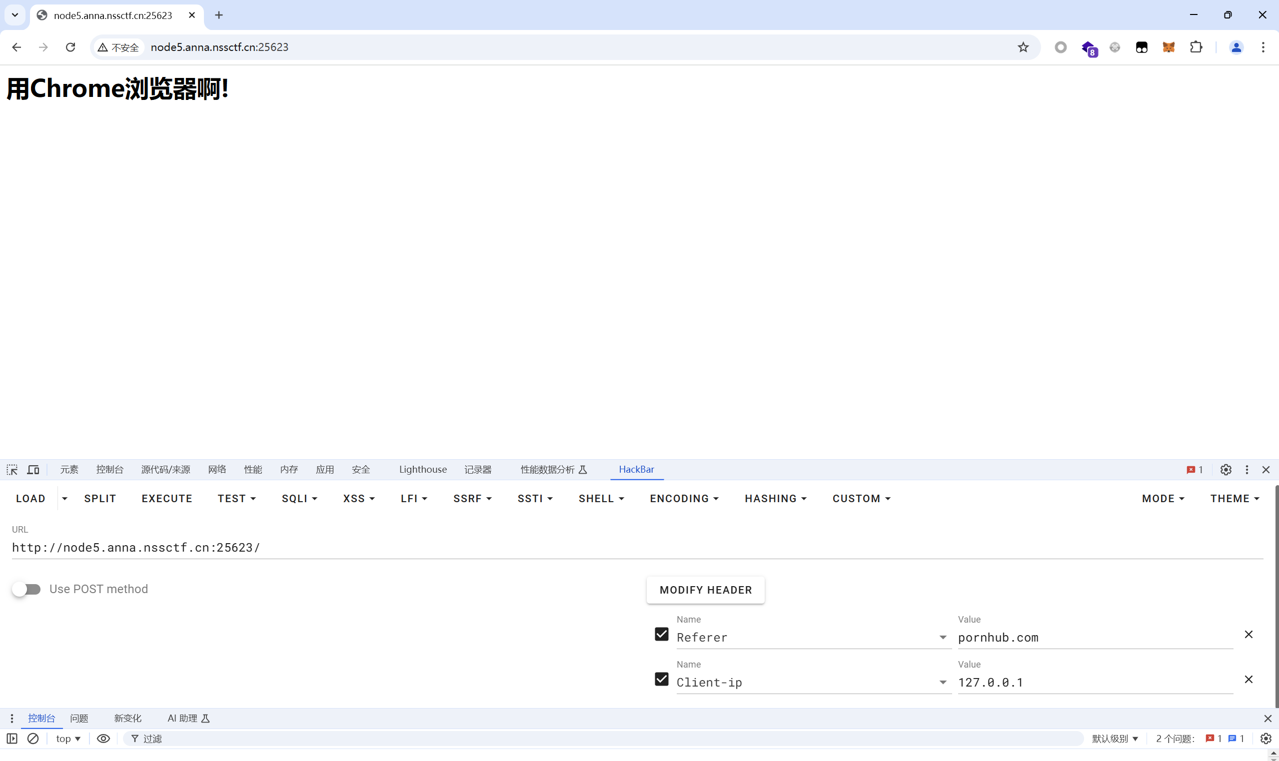This screenshot has height=761, width=1279.
Task: Activate the DevTools inspect element picker
Action: tap(12, 469)
